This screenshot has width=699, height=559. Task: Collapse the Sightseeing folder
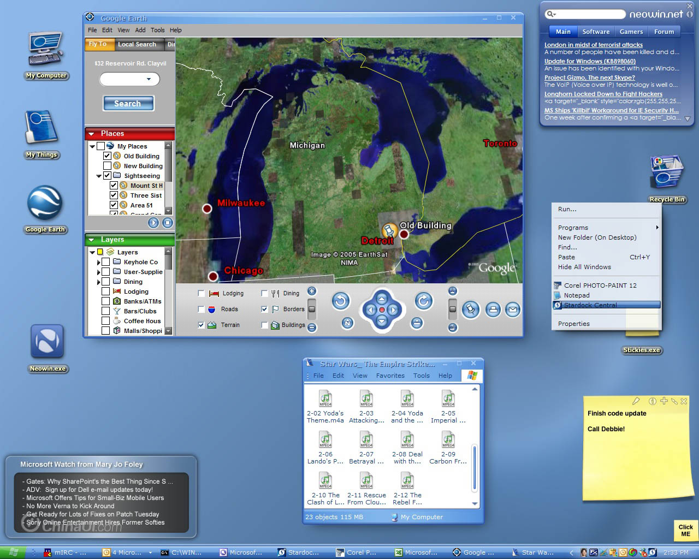tap(99, 176)
